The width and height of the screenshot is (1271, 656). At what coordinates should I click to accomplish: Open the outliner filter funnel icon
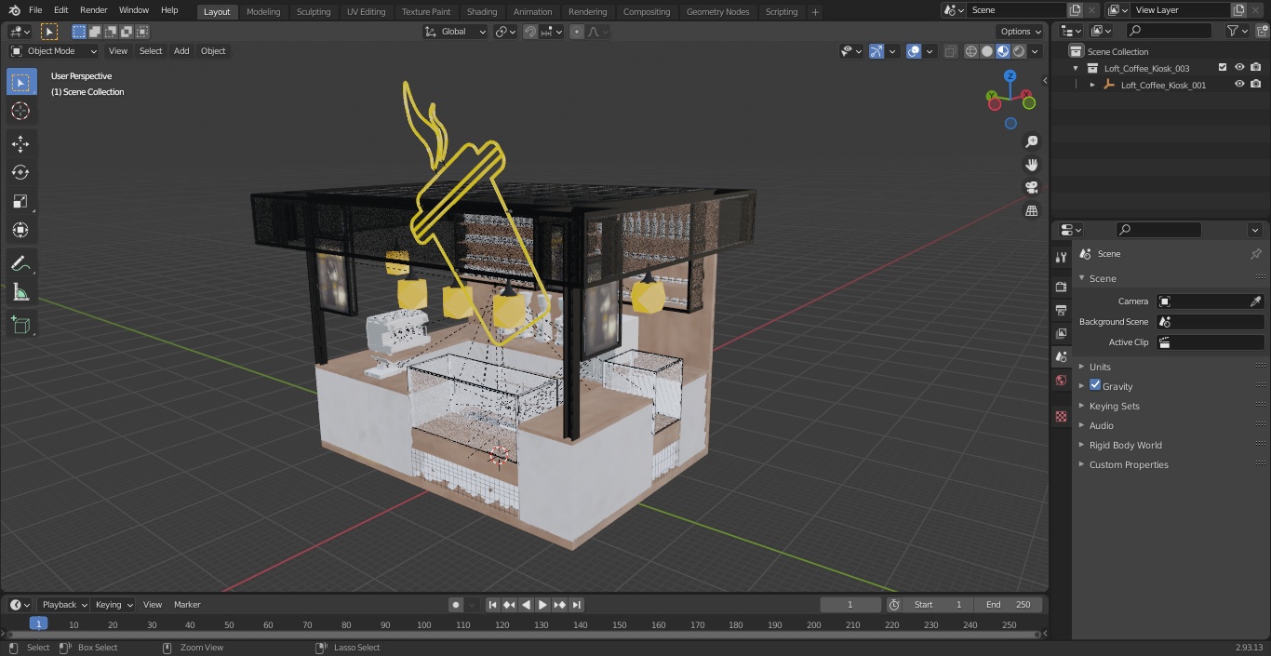click(x=1233, y=31)
